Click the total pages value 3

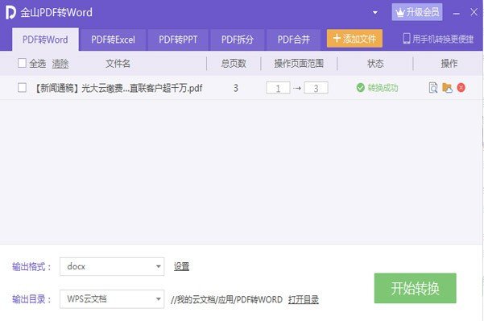pyautogui.click(x=236, y=88)
